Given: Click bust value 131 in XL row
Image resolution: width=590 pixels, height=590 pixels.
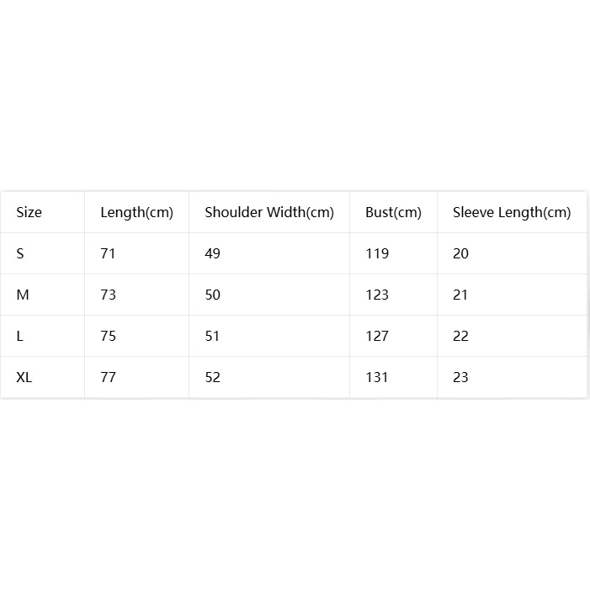Looking at the screenshot, I should tap(377, 377).
